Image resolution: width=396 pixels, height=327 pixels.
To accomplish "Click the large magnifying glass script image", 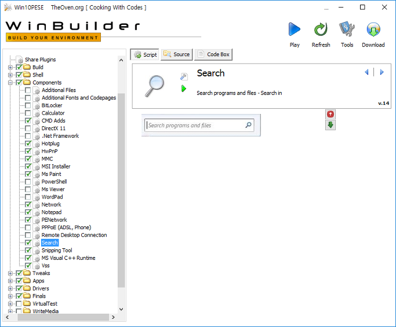I will coord(155,86).
